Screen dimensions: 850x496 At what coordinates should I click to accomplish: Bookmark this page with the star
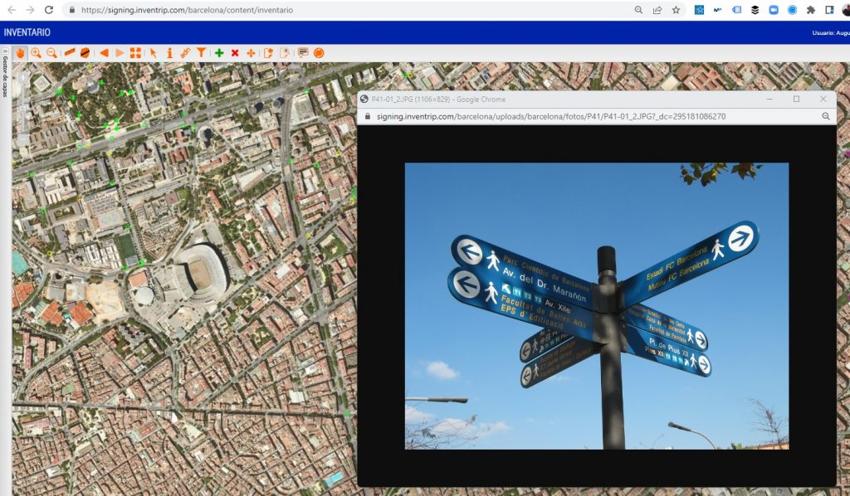676,10
